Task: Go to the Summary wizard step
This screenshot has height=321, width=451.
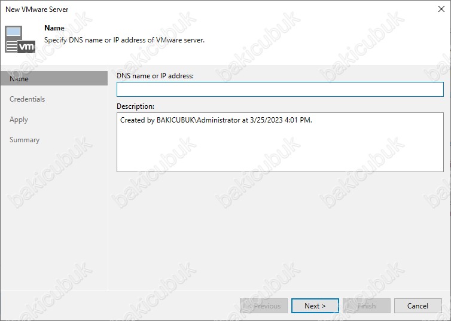Action: (x=25, y=140)
